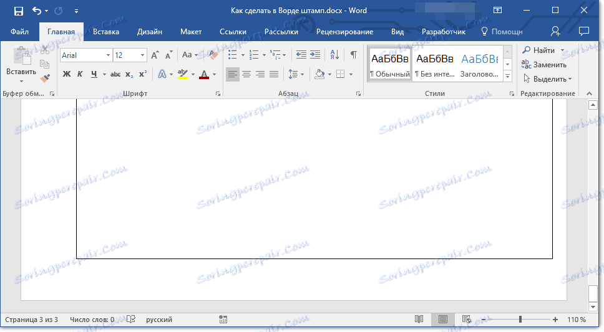Toggle subscript x₂ formatting
The width and height of the screenshot is (604, 332).
click(x=129, y=74)
